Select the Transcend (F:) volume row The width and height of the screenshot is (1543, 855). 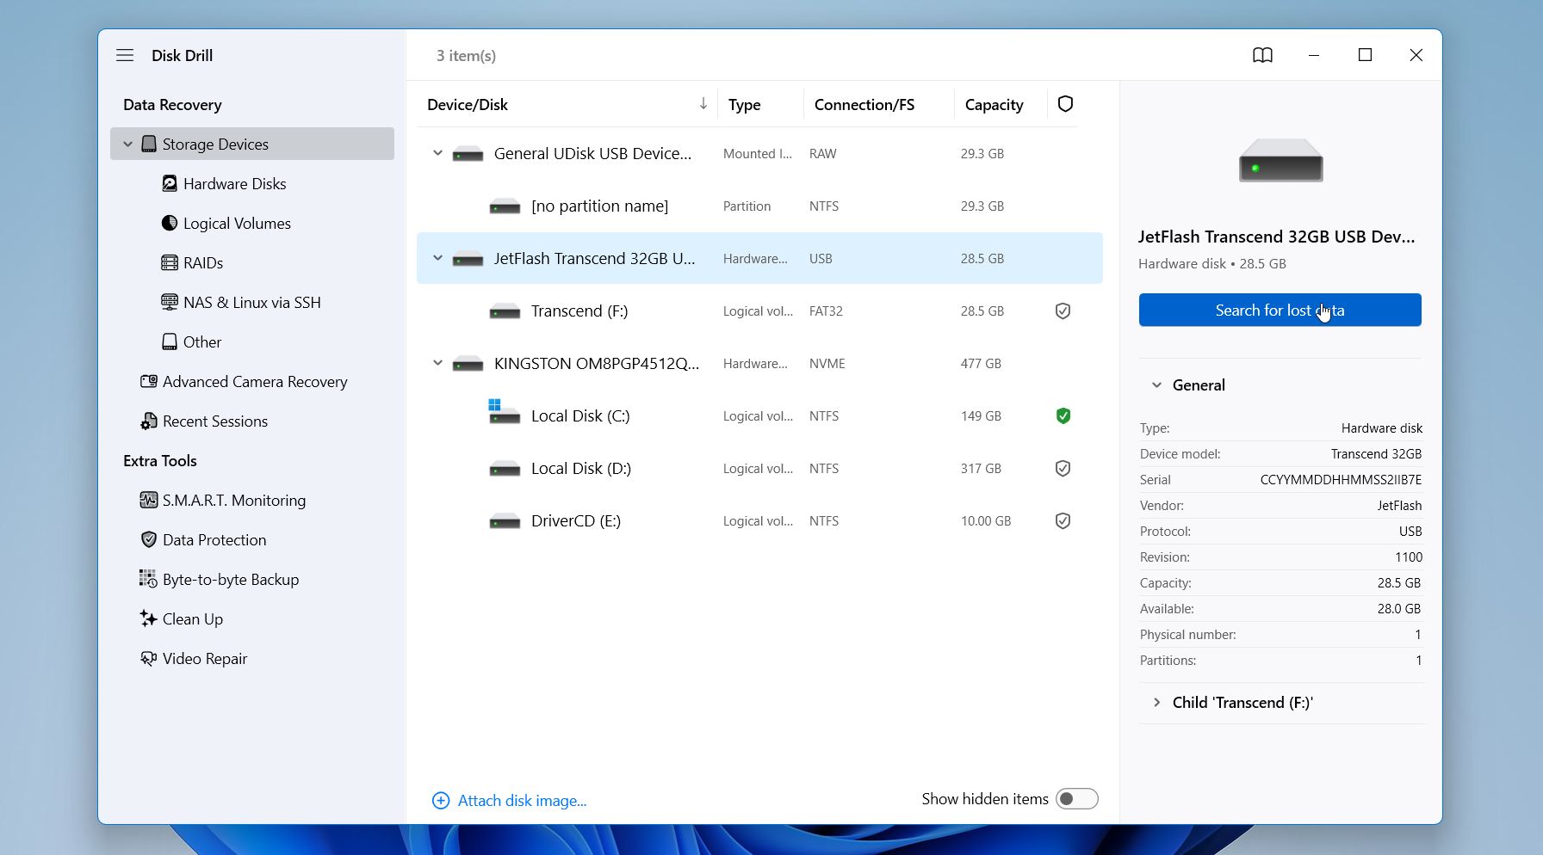pyautogui.click(x=759, y=311)
